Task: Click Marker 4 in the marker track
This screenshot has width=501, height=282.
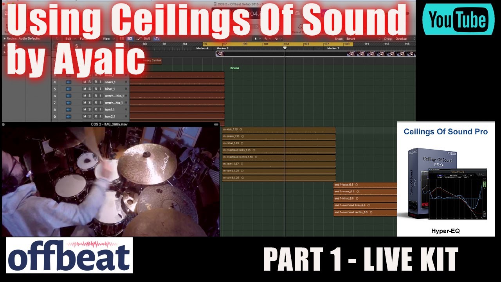Action: point(202,48)
